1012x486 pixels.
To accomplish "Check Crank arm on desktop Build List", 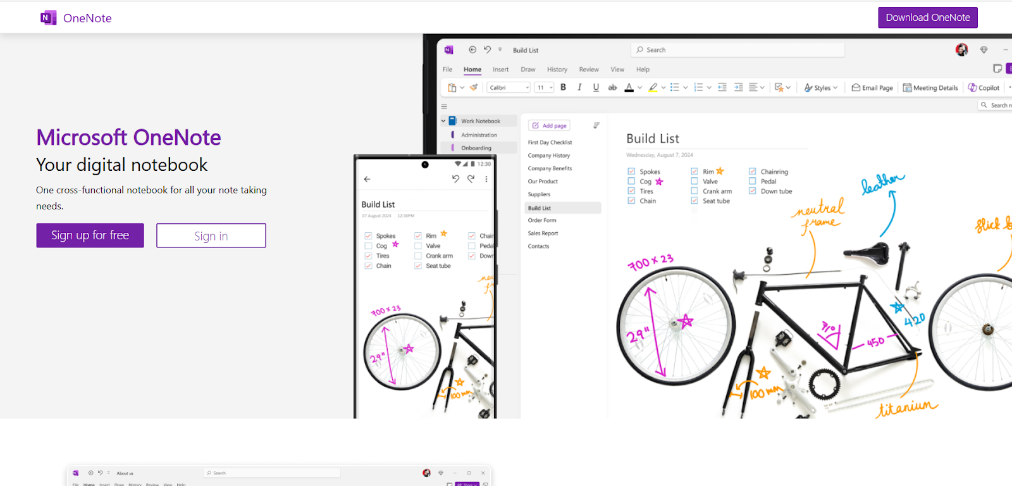I will [694, 190].
